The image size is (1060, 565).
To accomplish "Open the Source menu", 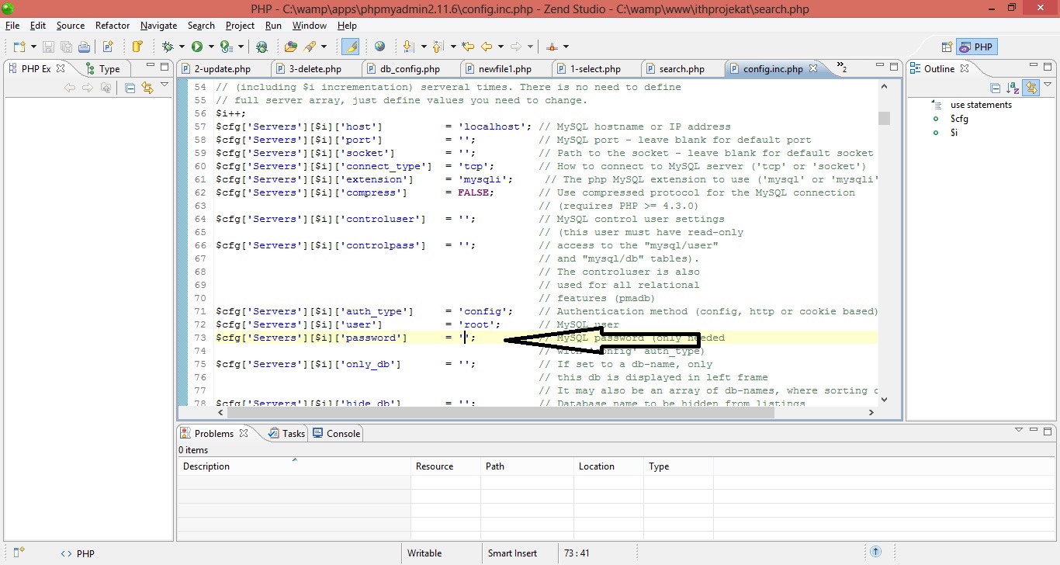I will 71,26.
